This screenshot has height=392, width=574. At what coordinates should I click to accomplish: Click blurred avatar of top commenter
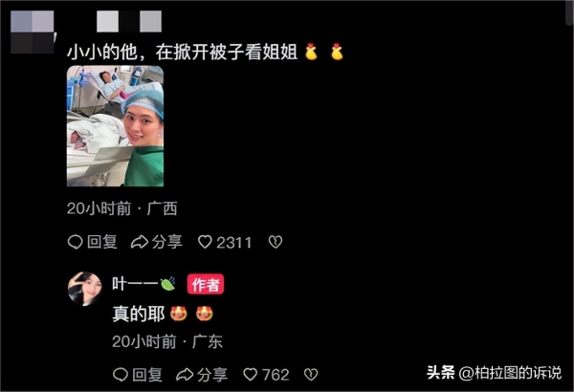[x=33, y=33]
